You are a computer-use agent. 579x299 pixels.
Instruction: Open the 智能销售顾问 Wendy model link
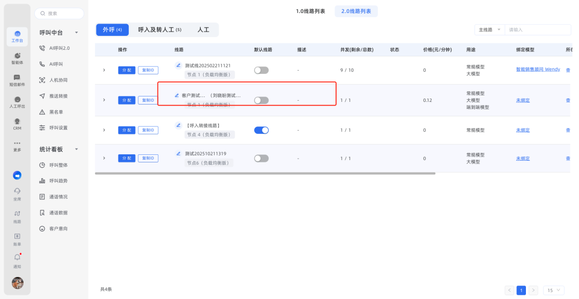coord(538,70)
